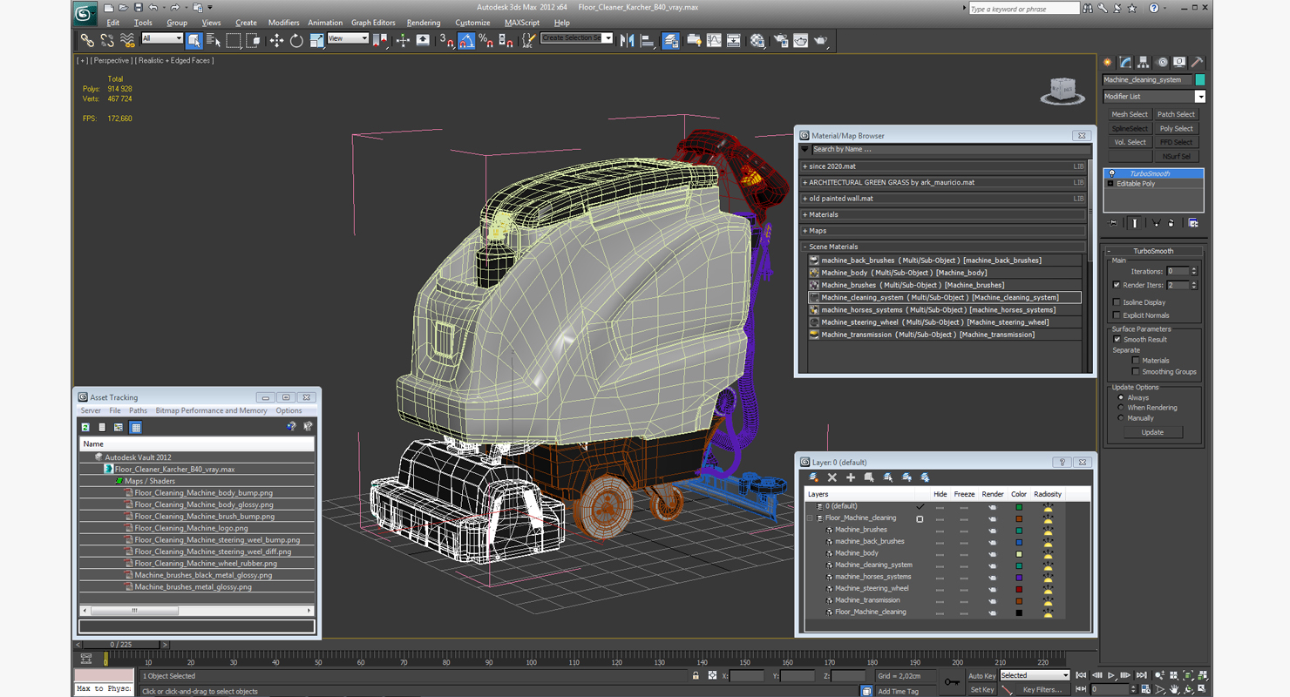Click machine_horses_systems layer color swatch

pos(1019,577)
